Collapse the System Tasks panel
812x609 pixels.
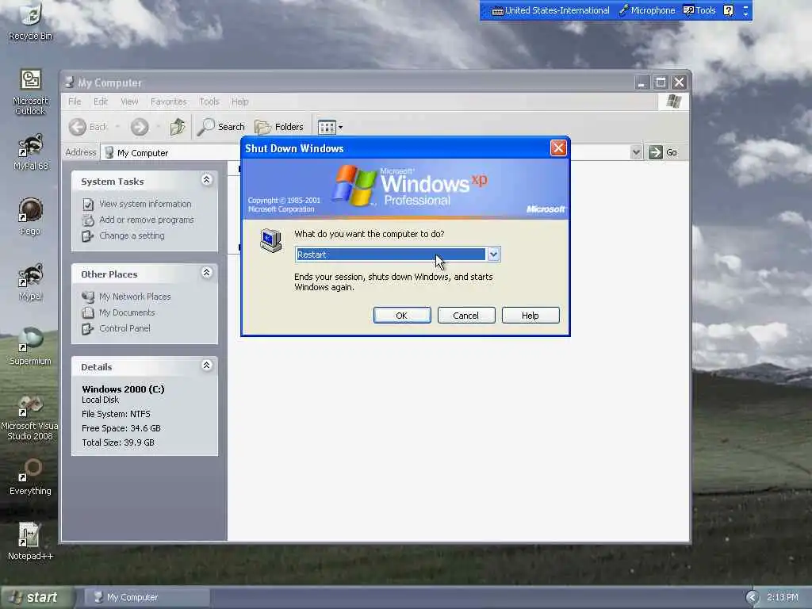tap(207, 180)
